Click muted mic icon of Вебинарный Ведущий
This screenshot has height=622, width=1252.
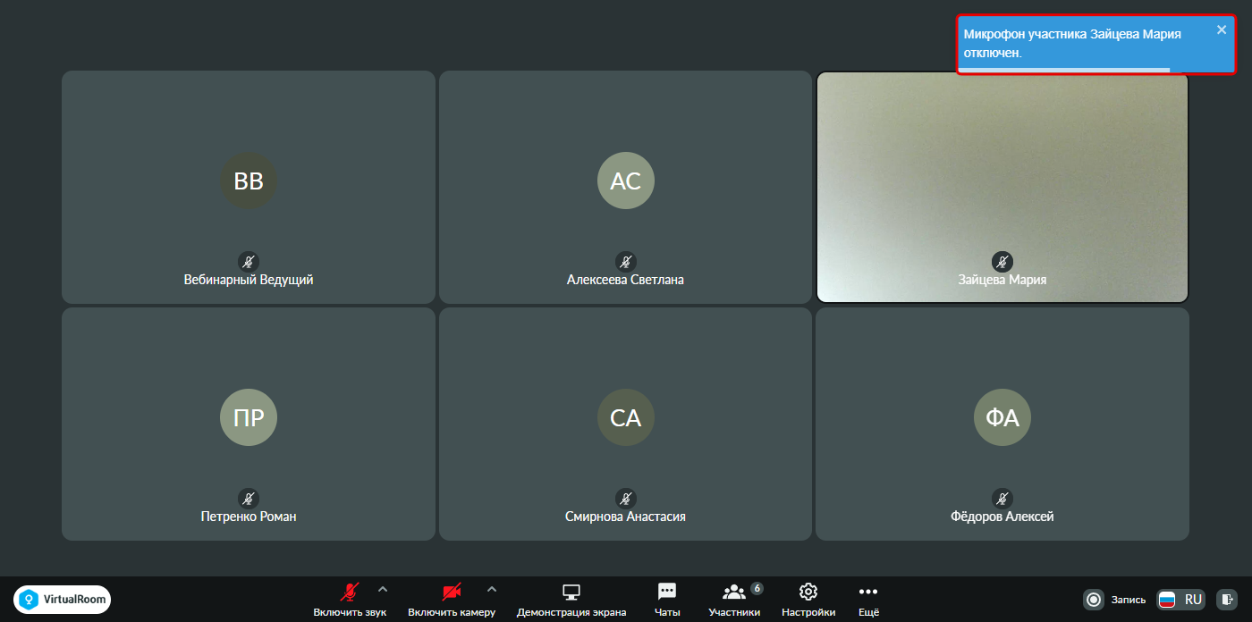coord(249,262)
